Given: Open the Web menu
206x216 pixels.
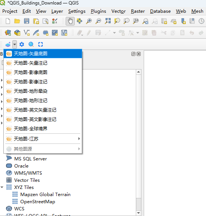Looking at the screenshot, I should pyautogui.click(x=181, y=11).
